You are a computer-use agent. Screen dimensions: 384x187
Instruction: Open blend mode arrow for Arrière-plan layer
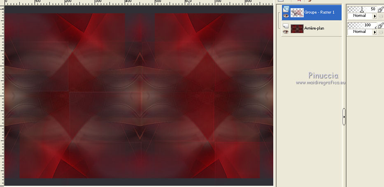(375, 32)
